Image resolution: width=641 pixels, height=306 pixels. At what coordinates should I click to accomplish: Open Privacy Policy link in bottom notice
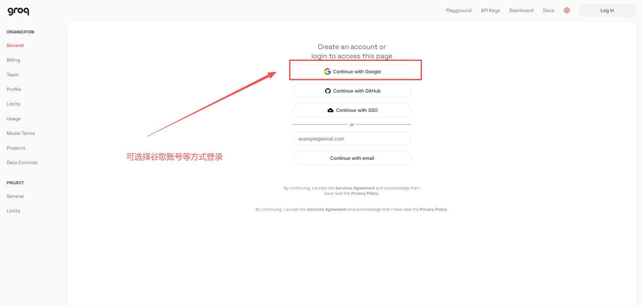(x=433, y=209)
